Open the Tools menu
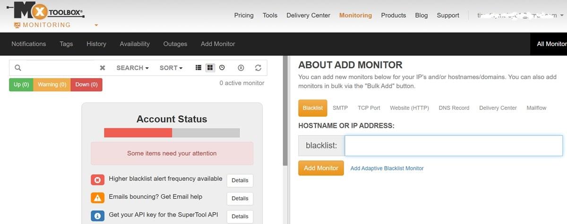567x224 pixels. tap(270, 15)
